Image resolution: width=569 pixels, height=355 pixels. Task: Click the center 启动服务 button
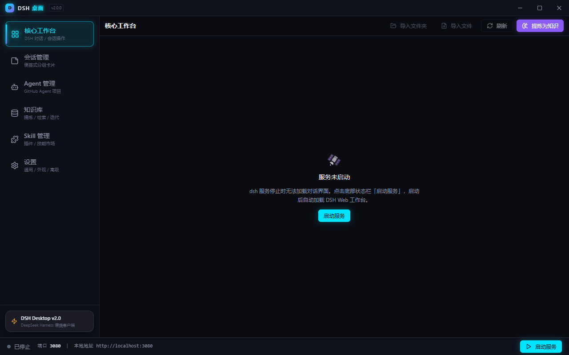point(334,216)
